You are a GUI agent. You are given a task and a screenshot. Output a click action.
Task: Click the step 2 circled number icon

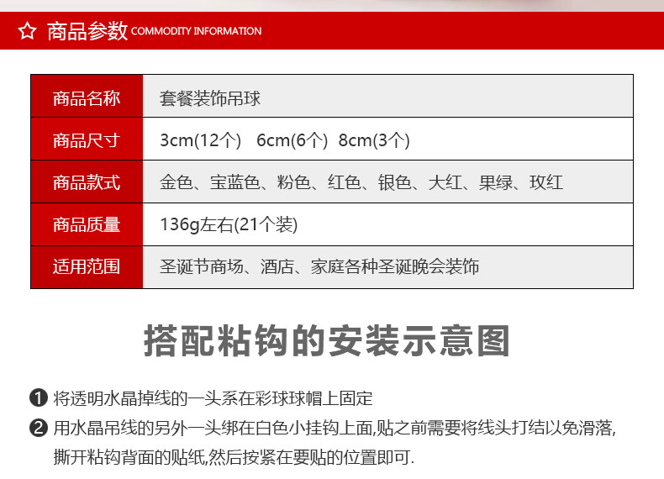click(x=39, y=428)
